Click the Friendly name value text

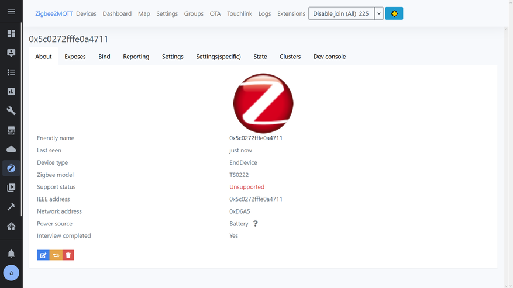(x=256, y=138)
